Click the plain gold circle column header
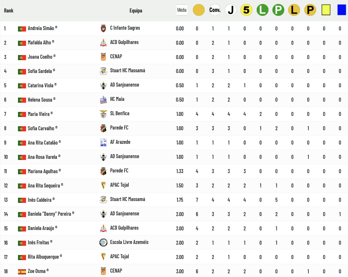The width and height of the screenshot is (348, 277). coord(198,10)
